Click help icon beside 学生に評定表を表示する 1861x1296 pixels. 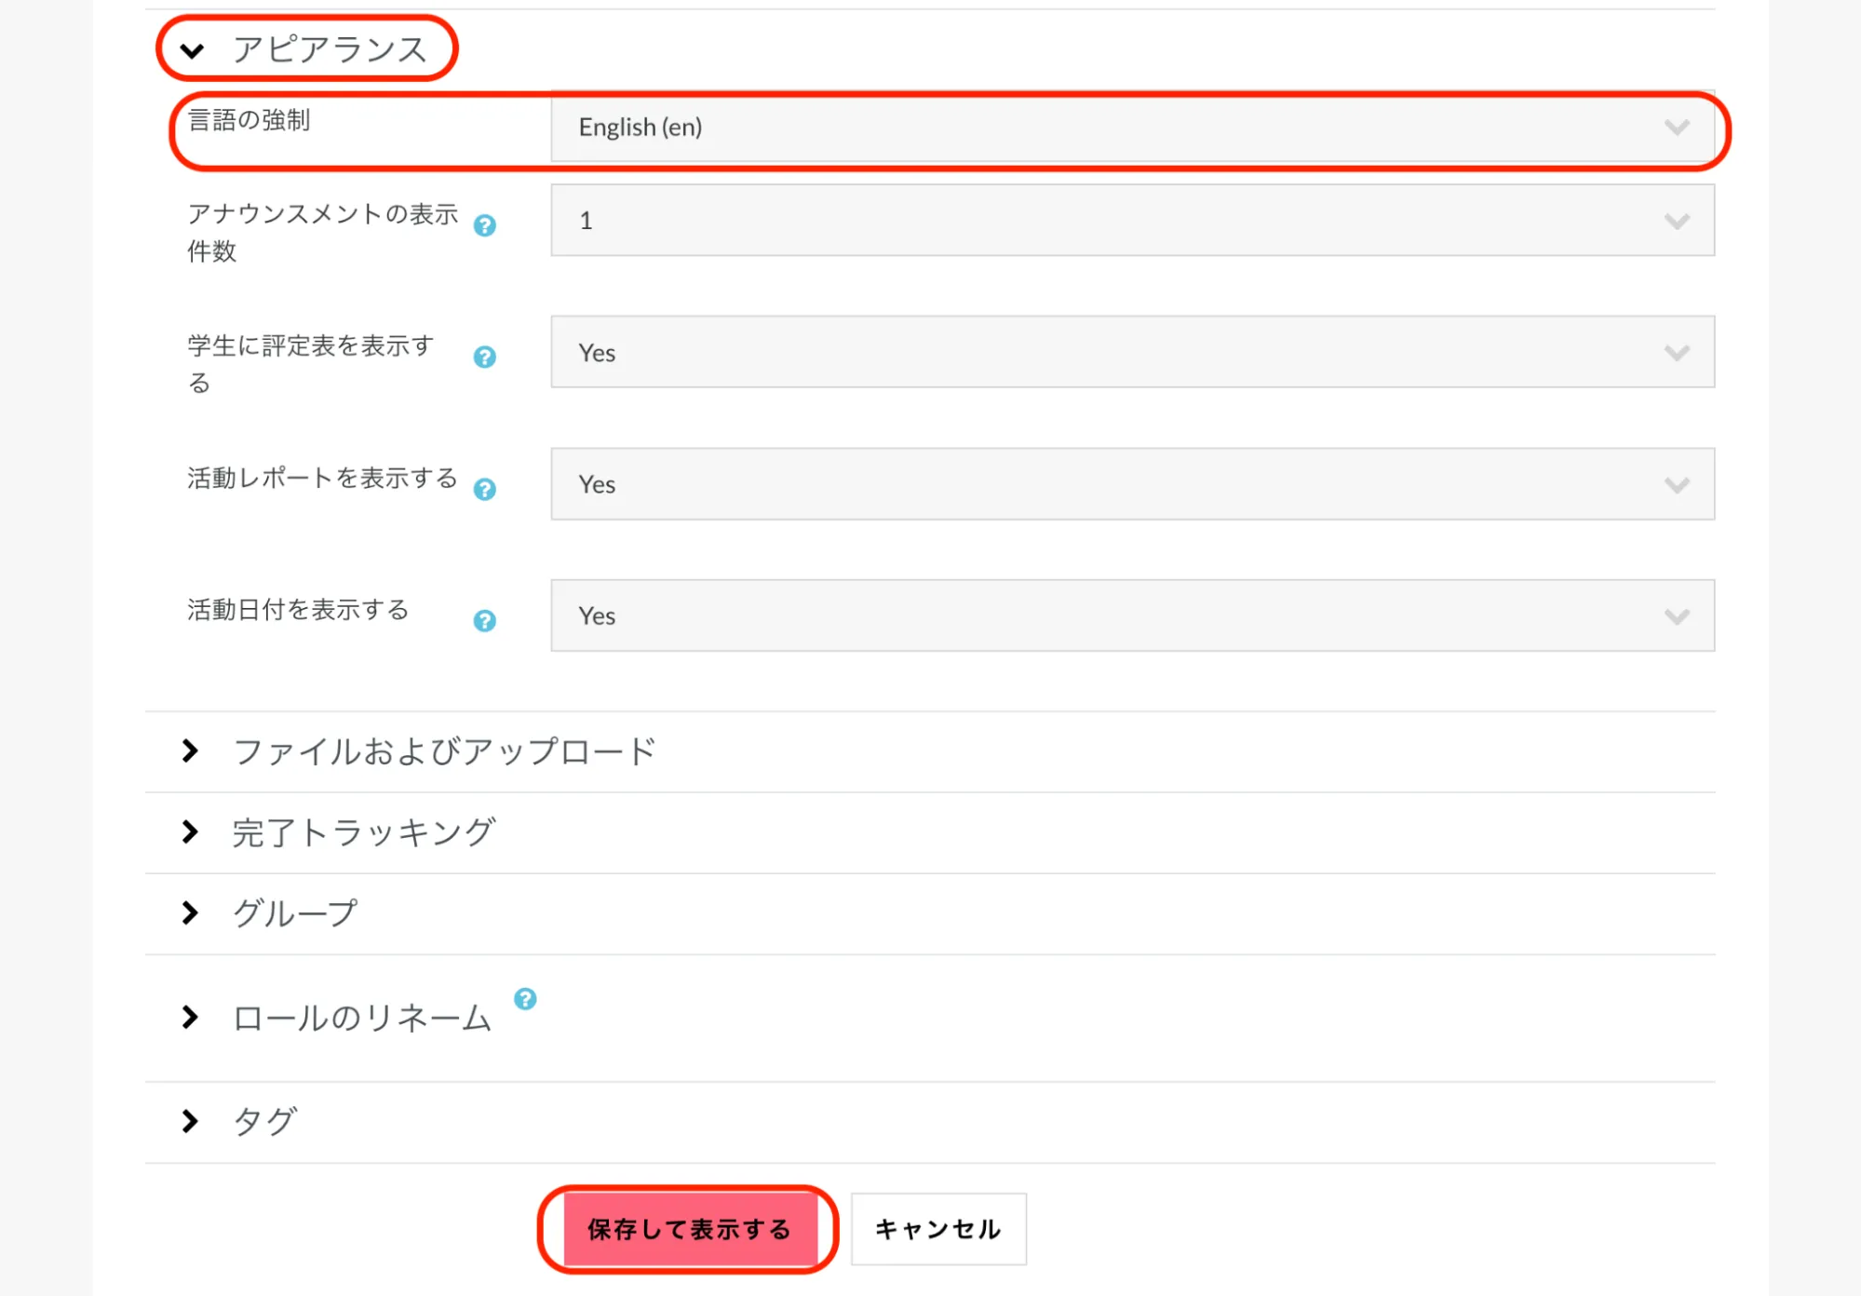coord(484,358)
